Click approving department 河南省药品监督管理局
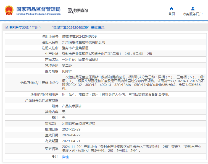 [x=78, y=123]
